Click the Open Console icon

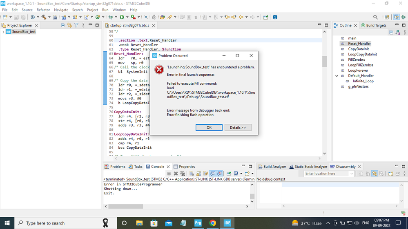tap(247, 174)
